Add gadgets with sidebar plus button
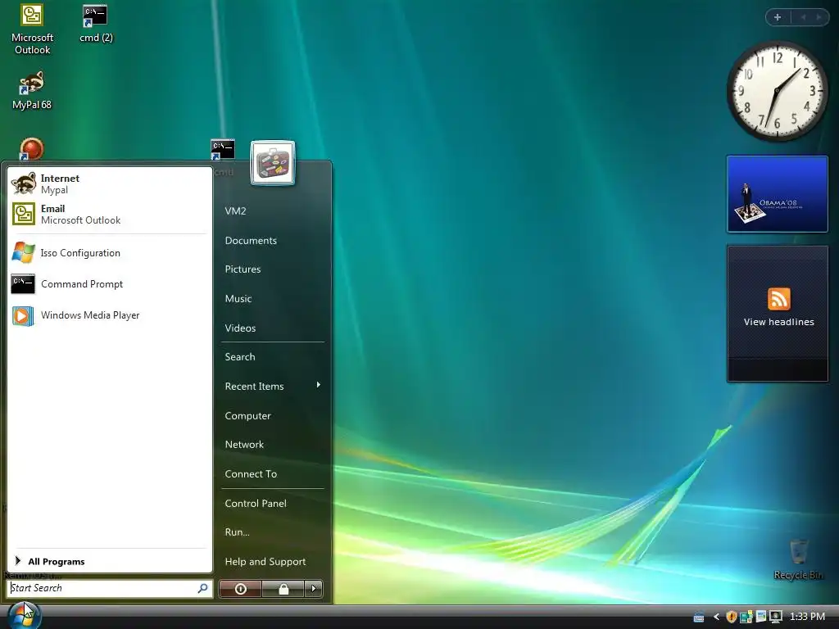The image size is (839, 629). point(778,17)
